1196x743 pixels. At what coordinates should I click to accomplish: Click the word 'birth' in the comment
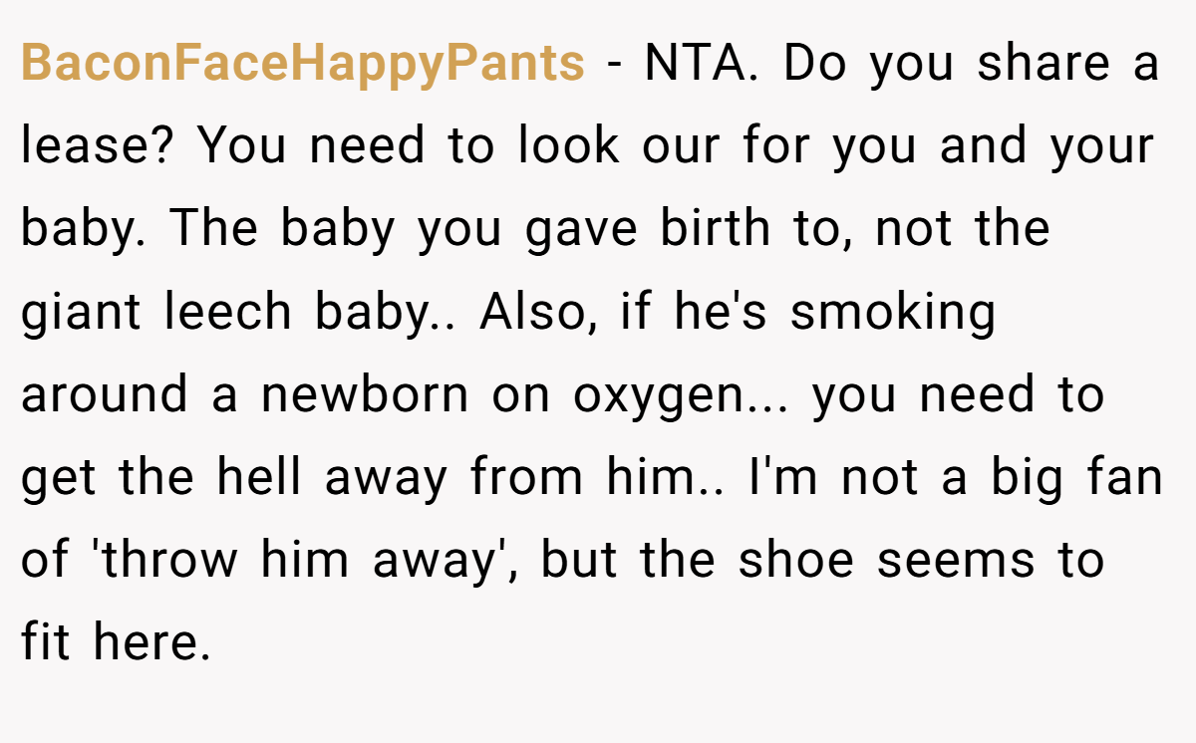coord(716,229)
